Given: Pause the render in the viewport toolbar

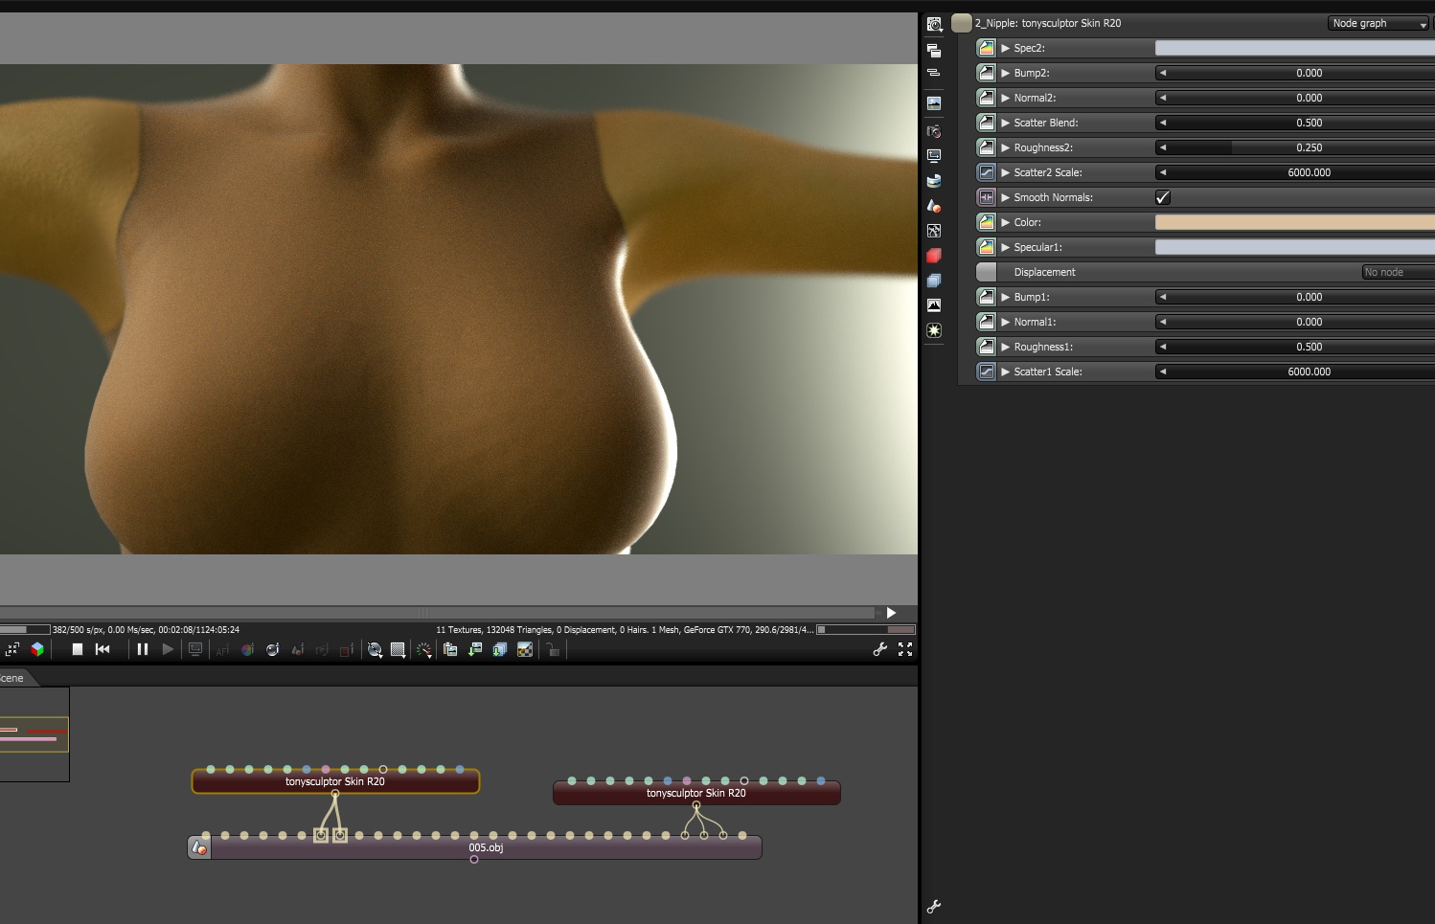Looking at the screenshot, I should (x=143, y=649).
